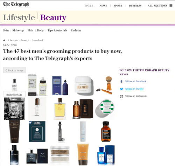Open the All Sections hamburger menu icon
The height and width of the screenshot is (166, 175).
(171, 6)
